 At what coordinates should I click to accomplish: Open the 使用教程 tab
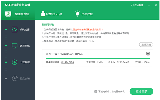[84, 14]
